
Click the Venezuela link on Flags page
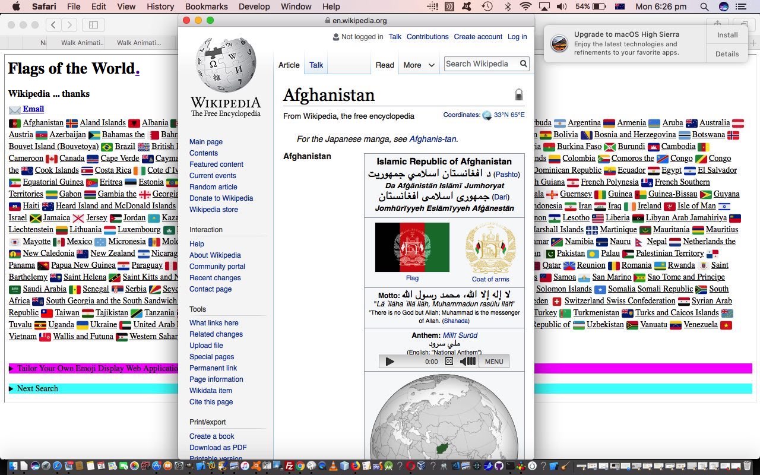coord(701,325)
